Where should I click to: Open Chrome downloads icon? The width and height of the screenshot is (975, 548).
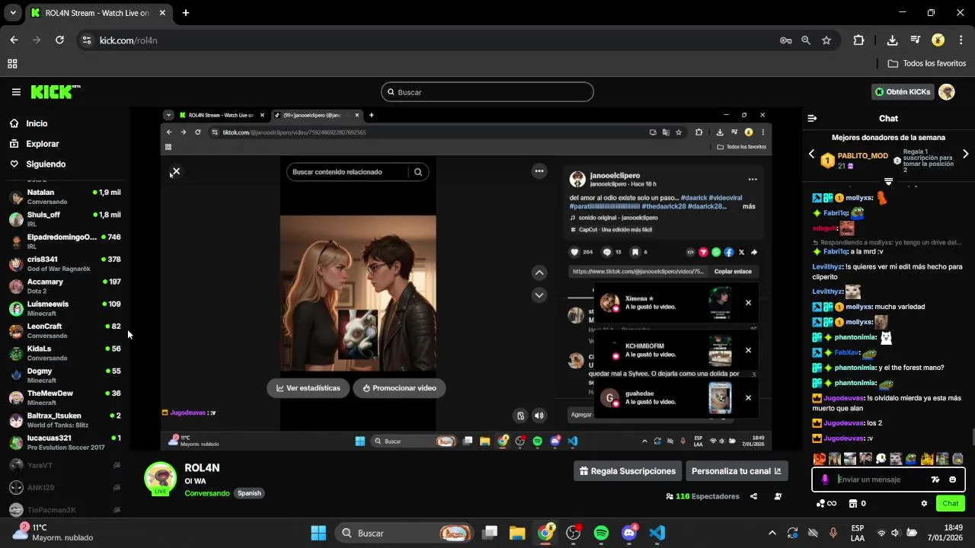[x=892, y=40]
